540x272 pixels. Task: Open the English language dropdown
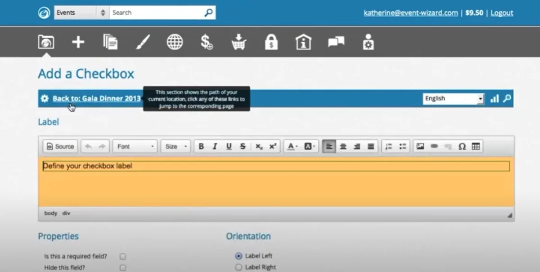point(454,98)
